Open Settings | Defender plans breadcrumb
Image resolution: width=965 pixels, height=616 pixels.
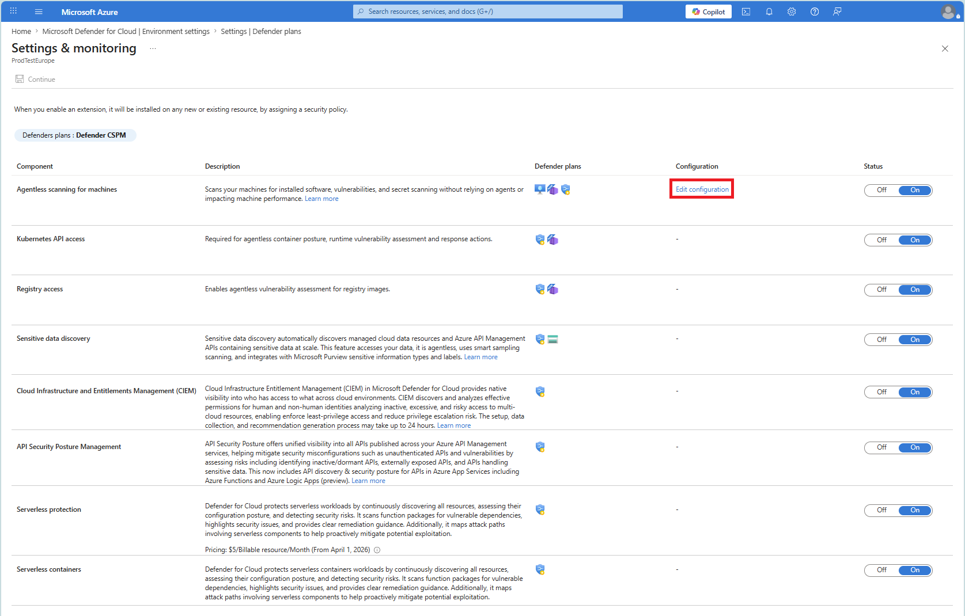pos(261,32)
